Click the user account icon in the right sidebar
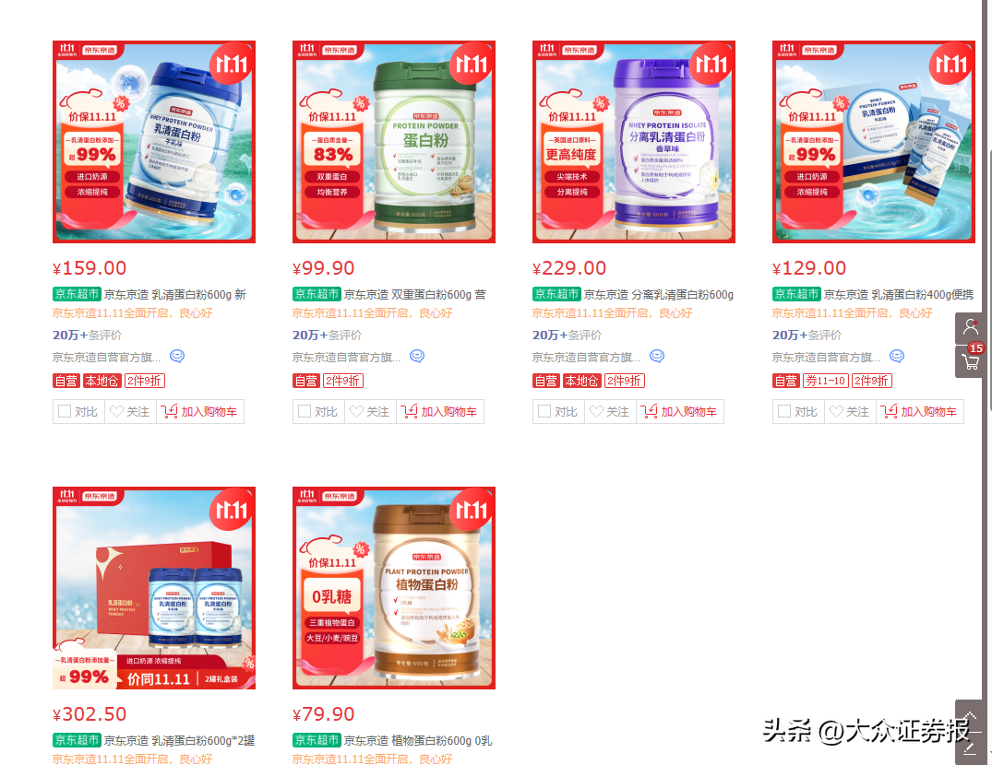The height and width of the screenshot is (765, 992). point(971,327)
